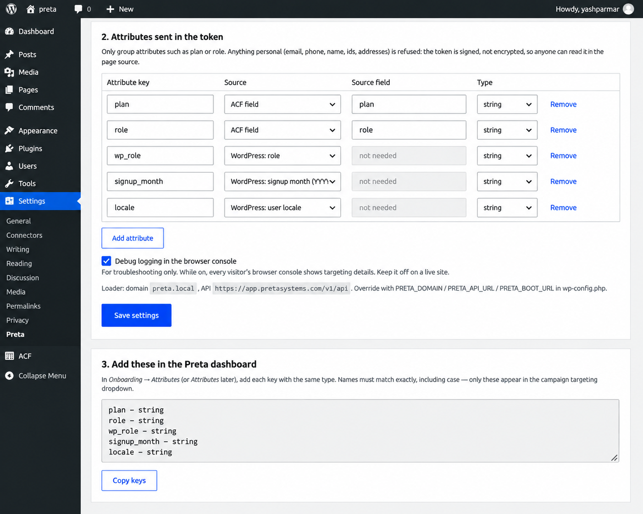643x514 pixels.
Task: Open Discussion settings submenu
Action: pyautogui.click(x=22, y=278)
